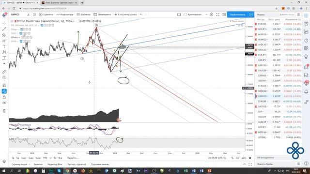Click the Publish blue button
Image resolution: width=310 pixels, height=174 pixels.
click(237, 14)
